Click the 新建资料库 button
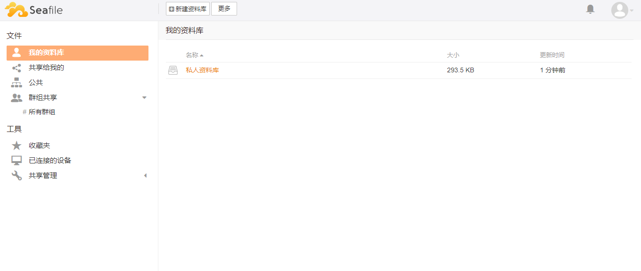 pyautogui.click(x=188, y=9)
